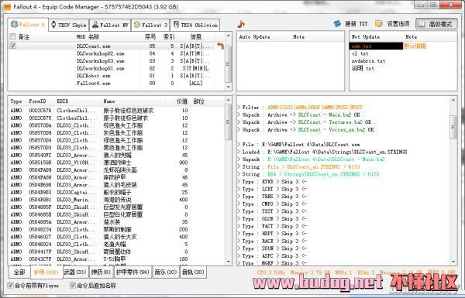
Task: Toggle the 命令前带有Player checkbox
Action: click(10, 286)
